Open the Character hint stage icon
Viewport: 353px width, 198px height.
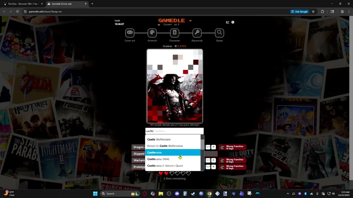175,33
